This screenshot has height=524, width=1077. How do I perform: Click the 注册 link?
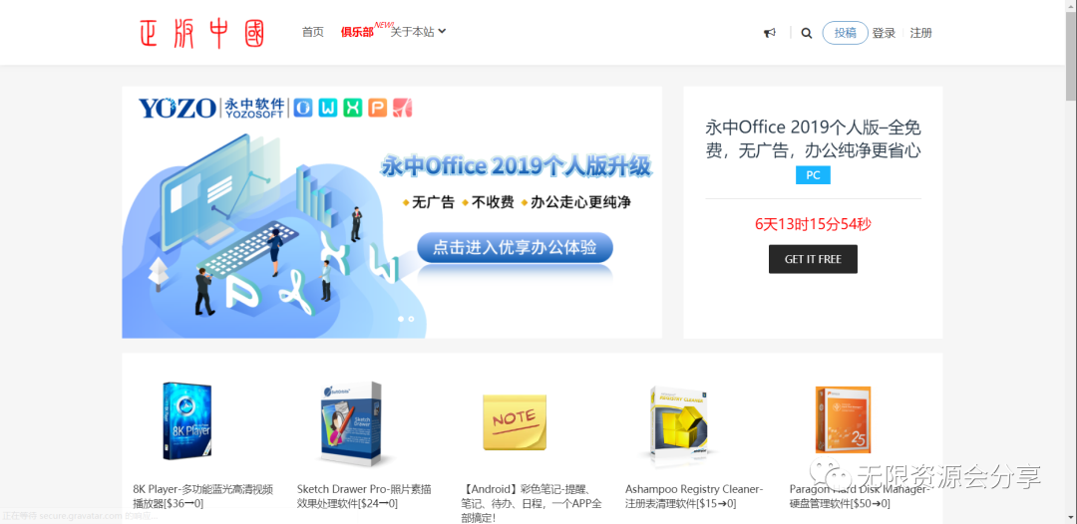(x=921, y=33)
